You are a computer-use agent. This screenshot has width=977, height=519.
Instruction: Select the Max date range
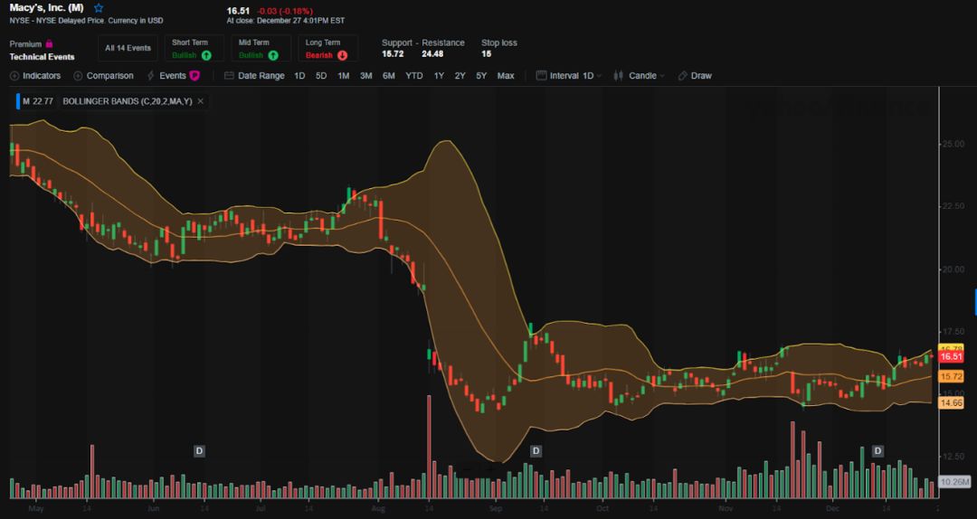pos(506,76)
